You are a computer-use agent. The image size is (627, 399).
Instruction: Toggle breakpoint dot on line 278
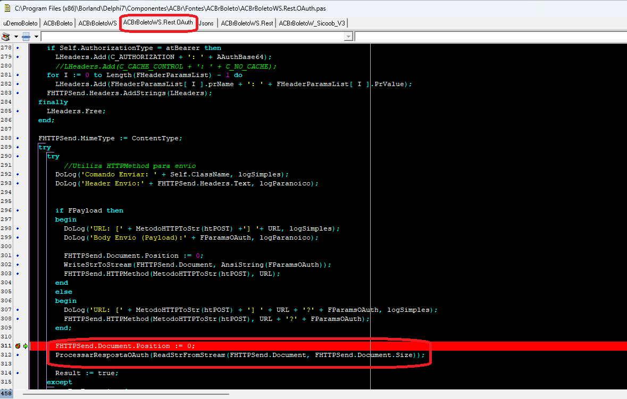point(18,48)
